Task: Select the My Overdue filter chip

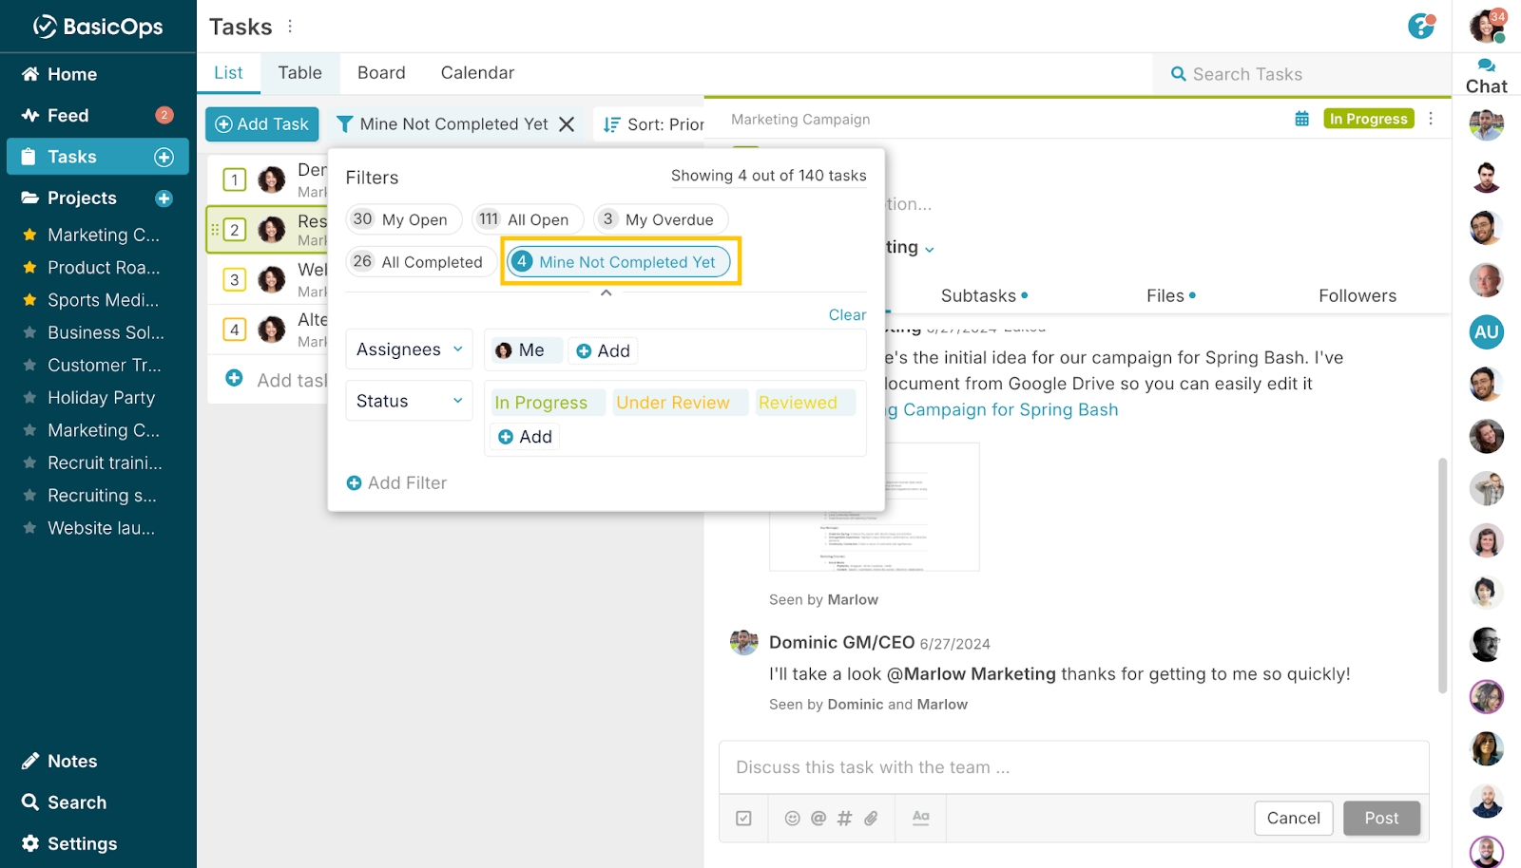Action: [x=660, y=219]
